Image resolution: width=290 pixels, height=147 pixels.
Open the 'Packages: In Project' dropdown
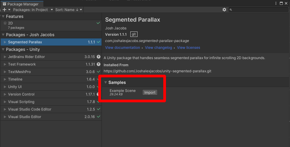click(32, 10)
